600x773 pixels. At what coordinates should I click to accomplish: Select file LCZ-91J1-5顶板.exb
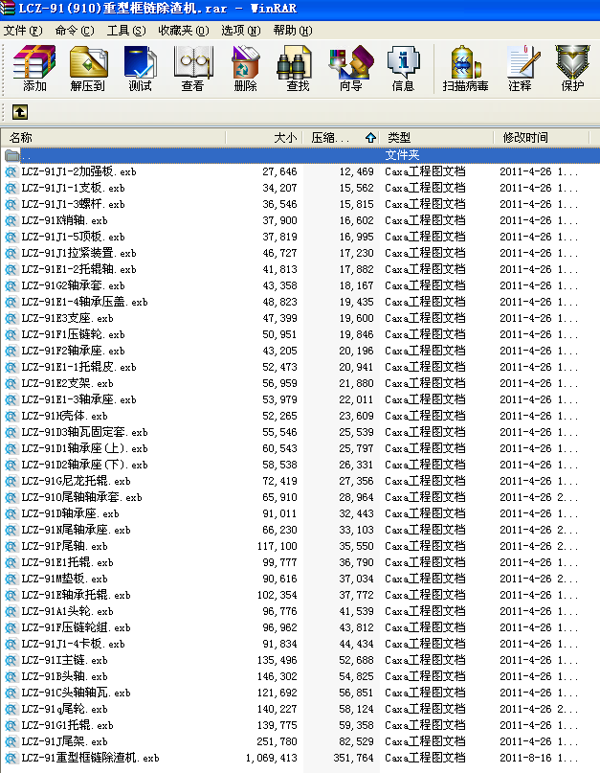point(73,238)
